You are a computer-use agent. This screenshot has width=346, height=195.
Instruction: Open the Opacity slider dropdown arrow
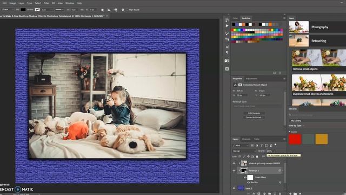coord(275,151)
